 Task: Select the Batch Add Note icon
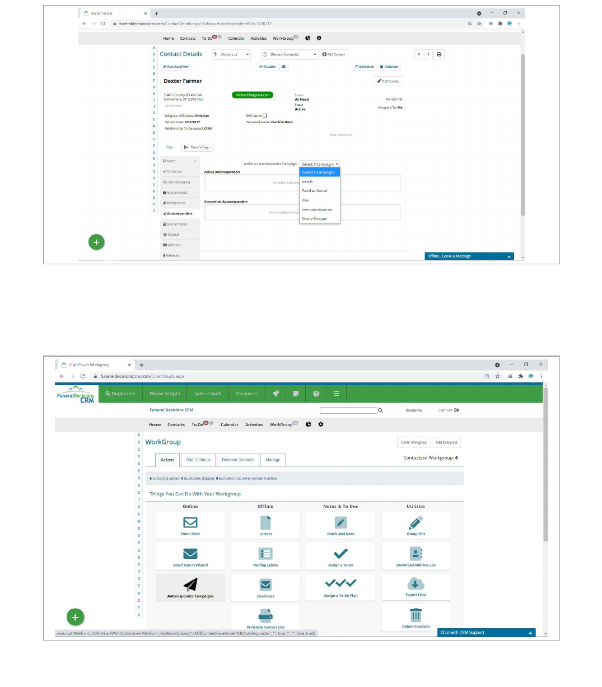tap(340, 523)
